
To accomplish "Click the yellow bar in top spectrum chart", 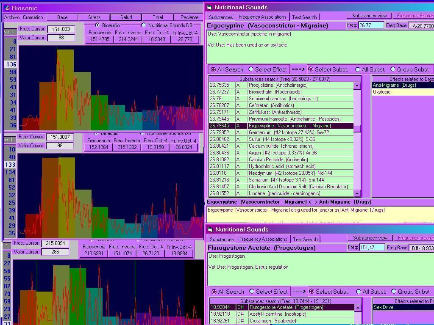I will coord(65,89).
